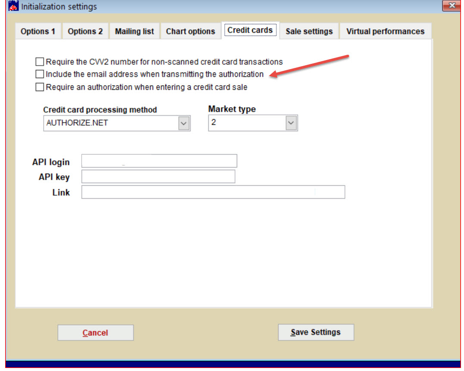Expand the Market type dropdown arrow
464x371 pixels.
291,123
